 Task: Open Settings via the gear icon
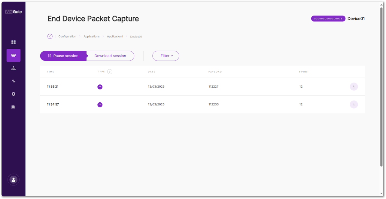(13, 94)
